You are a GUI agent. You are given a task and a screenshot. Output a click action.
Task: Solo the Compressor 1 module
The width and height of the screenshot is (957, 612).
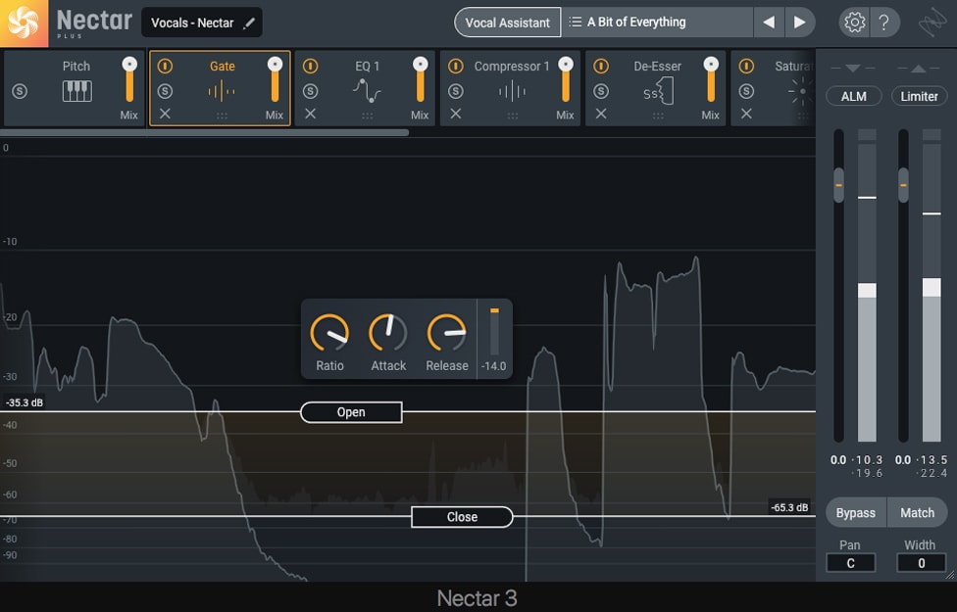coord(455,91)
